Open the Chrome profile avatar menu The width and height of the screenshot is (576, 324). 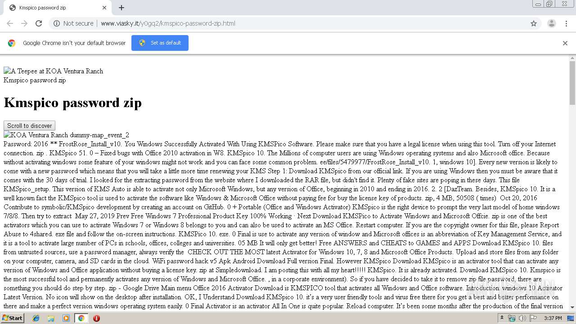click(551, 23)
